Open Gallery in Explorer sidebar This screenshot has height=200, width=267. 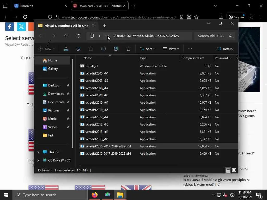pos(52,69)
